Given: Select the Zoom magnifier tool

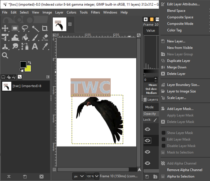Looking at the screenshot, I should click(5, 55).
